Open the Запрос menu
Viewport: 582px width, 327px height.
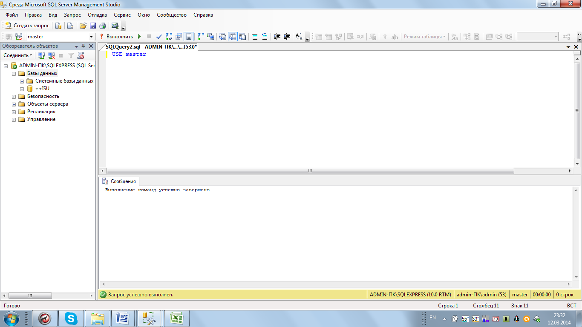72,15
